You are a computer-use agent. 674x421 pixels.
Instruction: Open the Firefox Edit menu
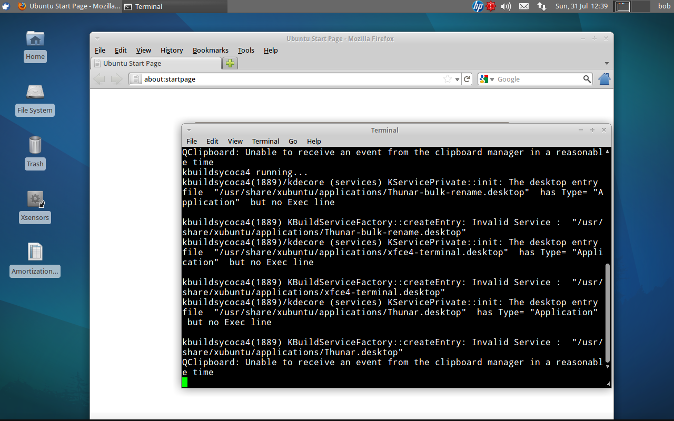[x=121, y=50]
